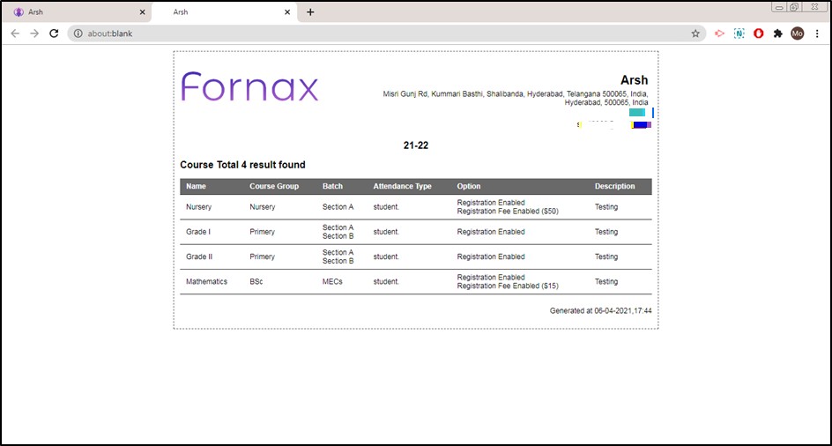Open site information icon in address bar
This screenshot has width=832, height=446.
[x=78, y=33]
